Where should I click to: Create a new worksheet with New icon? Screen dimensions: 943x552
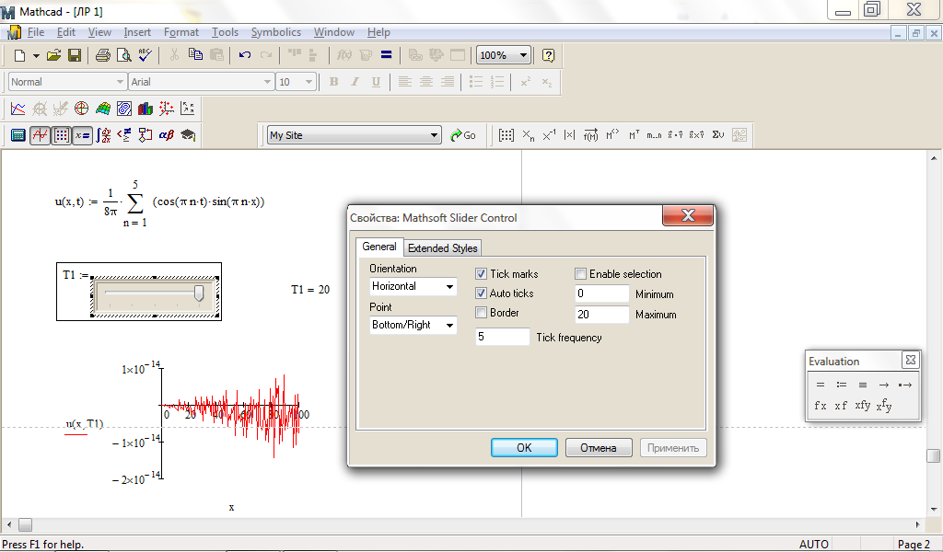pos(20,55)
